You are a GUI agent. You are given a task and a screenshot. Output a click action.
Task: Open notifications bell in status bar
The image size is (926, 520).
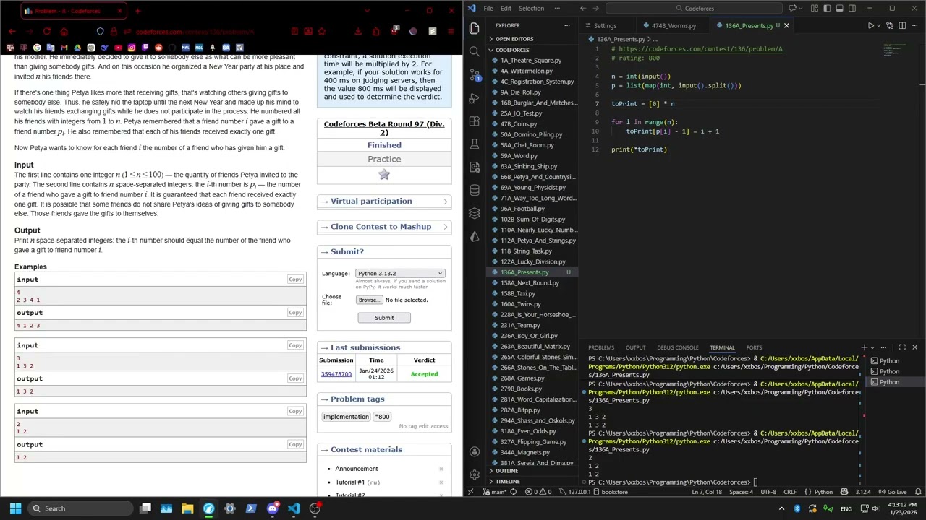click(917, 492)
